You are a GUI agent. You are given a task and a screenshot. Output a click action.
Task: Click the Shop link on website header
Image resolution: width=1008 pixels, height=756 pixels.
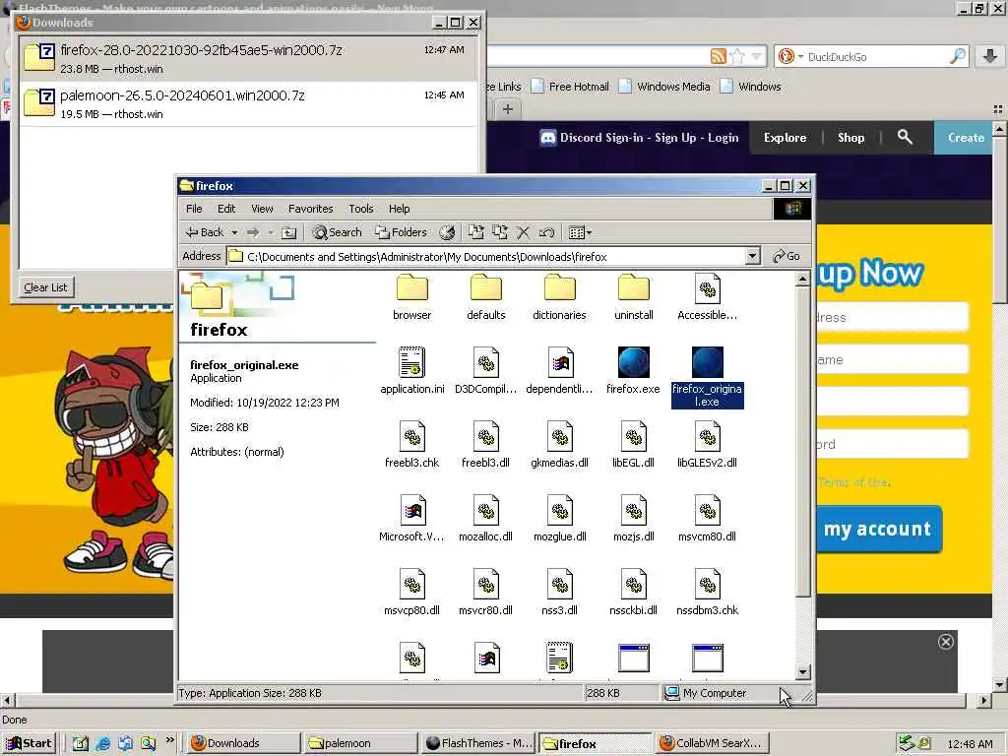[x=850, y=137]
